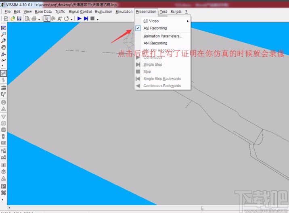Viewport: 289px width, 213px height.
Task: Open the Traffic menu
Action: click(60, 12)
